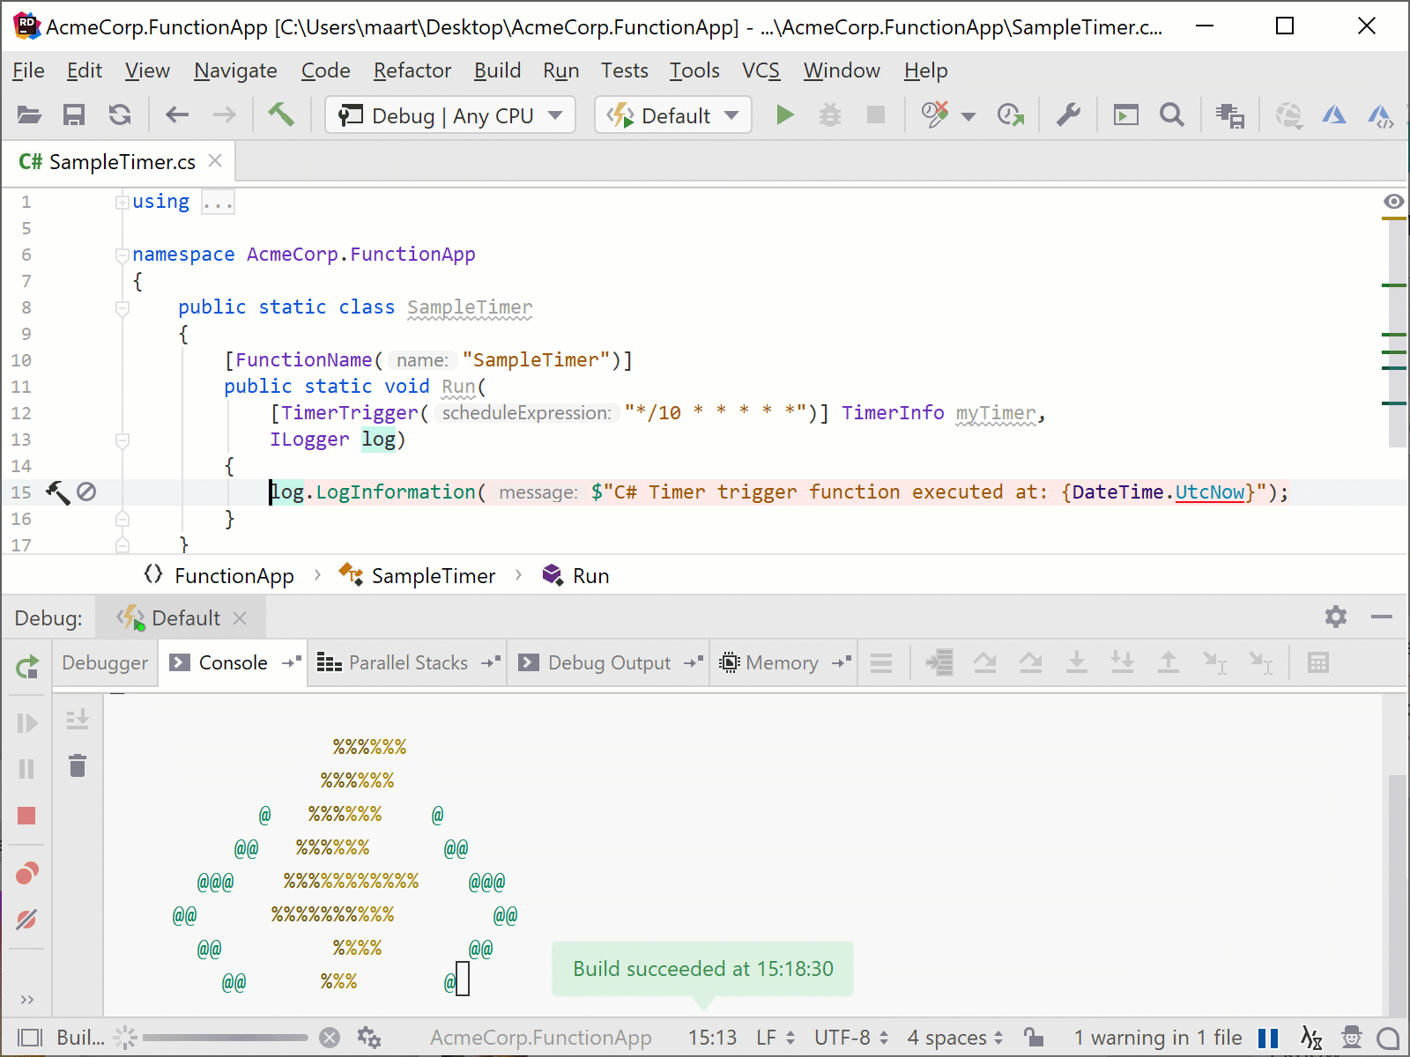Viewport: 1410px width, 1057px height.
Task: View breakpoints with the red circles icon
Action: click(x=27, y=873)
